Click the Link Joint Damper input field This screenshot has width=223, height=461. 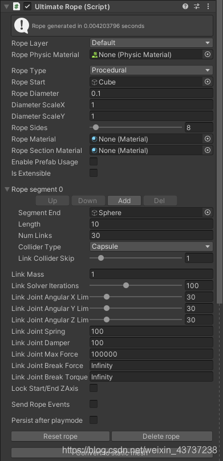pyautogui.click(x=151, y=342)
